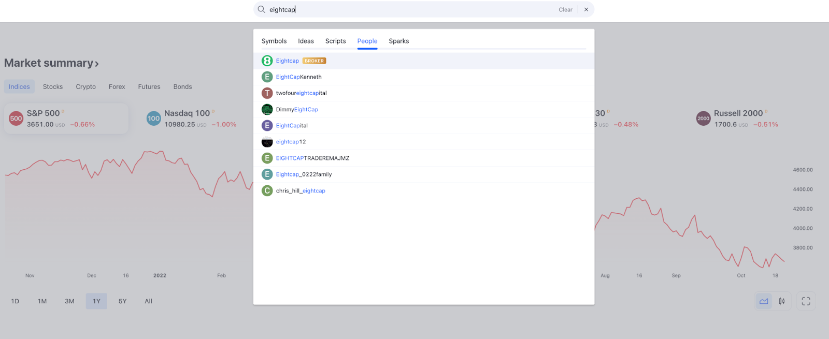Set chart range to 3M

click(x=69, y=301)
